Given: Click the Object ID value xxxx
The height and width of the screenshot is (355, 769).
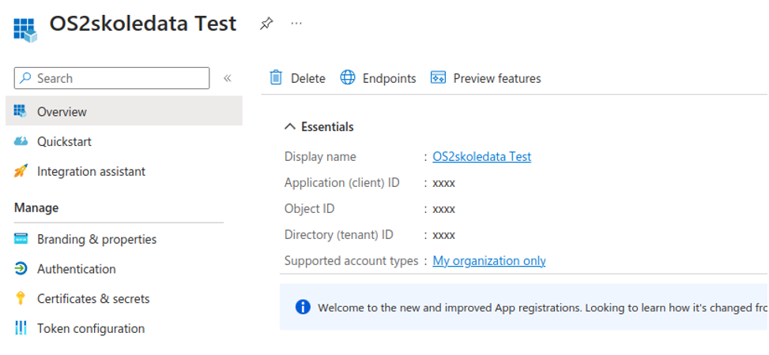Looking at the screenshot, I should [x=444, y=209].
